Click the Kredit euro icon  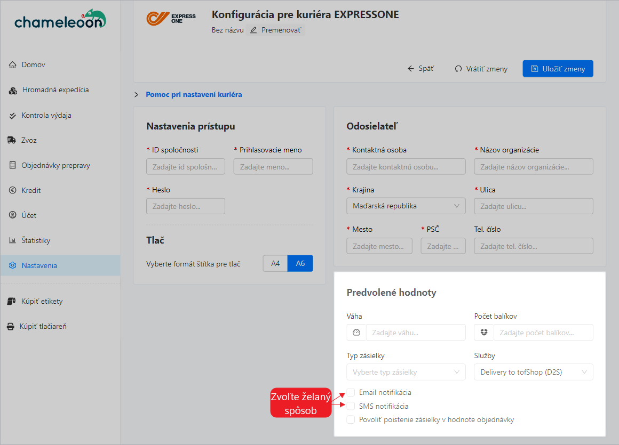13,190
